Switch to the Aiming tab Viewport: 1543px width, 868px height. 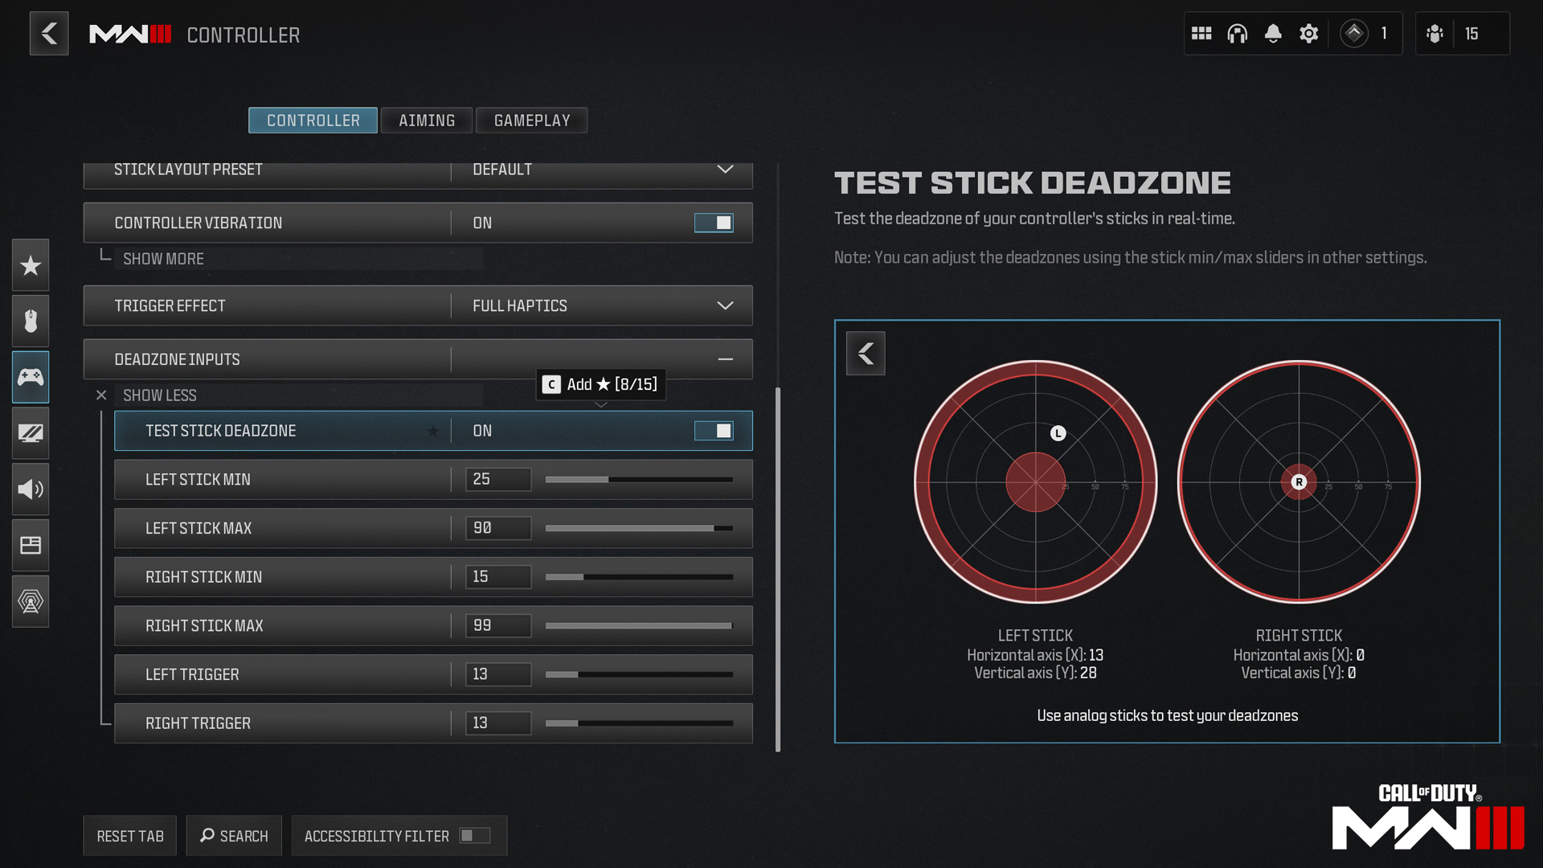pyautogui.click(x=426, y=120)
